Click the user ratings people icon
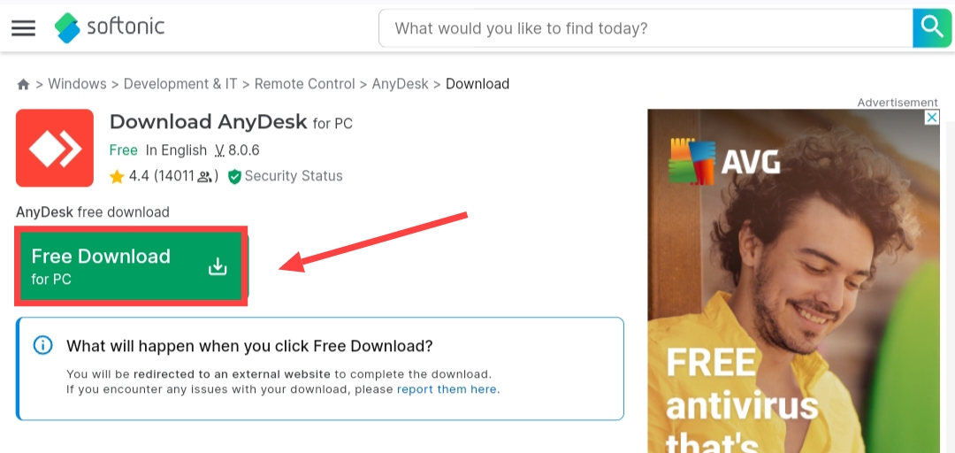This screenshot has height=453, width=955. [205, 177]
